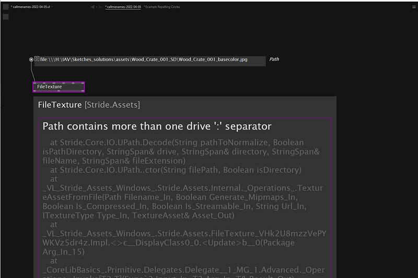
Task: Open the hamburger menu in the top-right corner
Action: coord(414,7)
